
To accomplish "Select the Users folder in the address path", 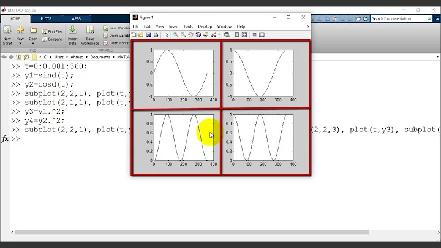I will coord(59,57).
